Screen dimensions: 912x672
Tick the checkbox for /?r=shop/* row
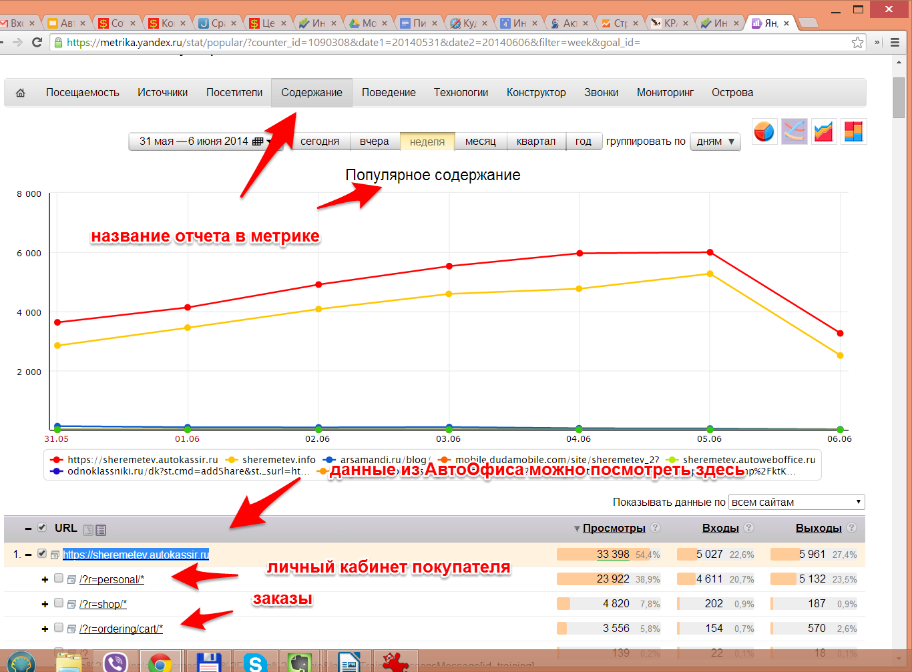click(59, 603)
